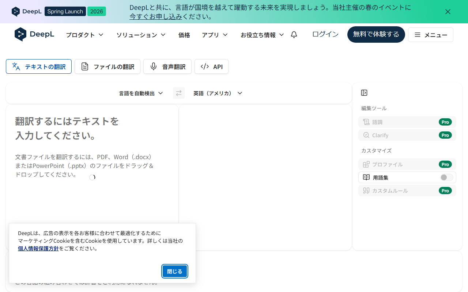Image resolution: width=468 pixels, height=292 pixels.
Task: Select the ファイルの翻訳 file translation tab
Action: coord(107,66)
